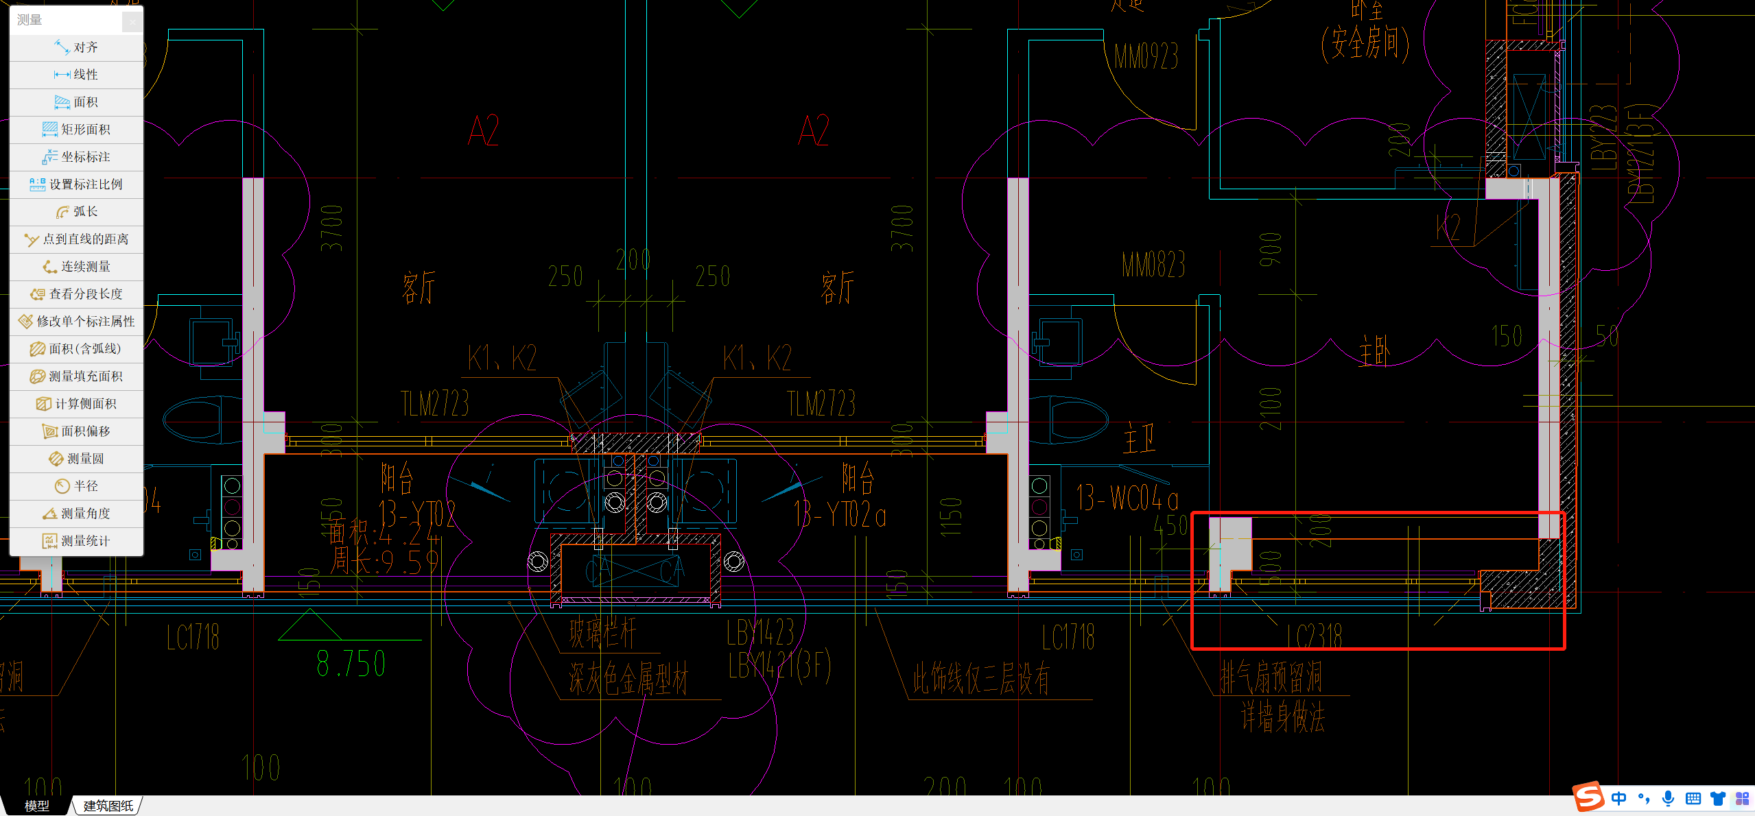Start 连续测量 continuous measurement

click(76, 267)
